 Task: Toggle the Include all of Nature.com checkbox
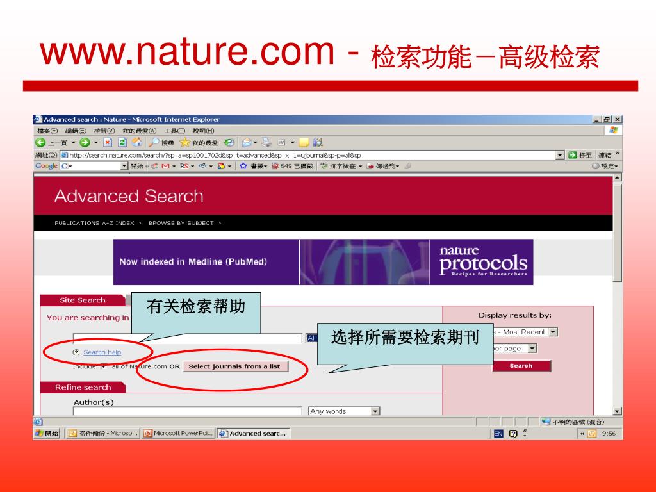103,366
